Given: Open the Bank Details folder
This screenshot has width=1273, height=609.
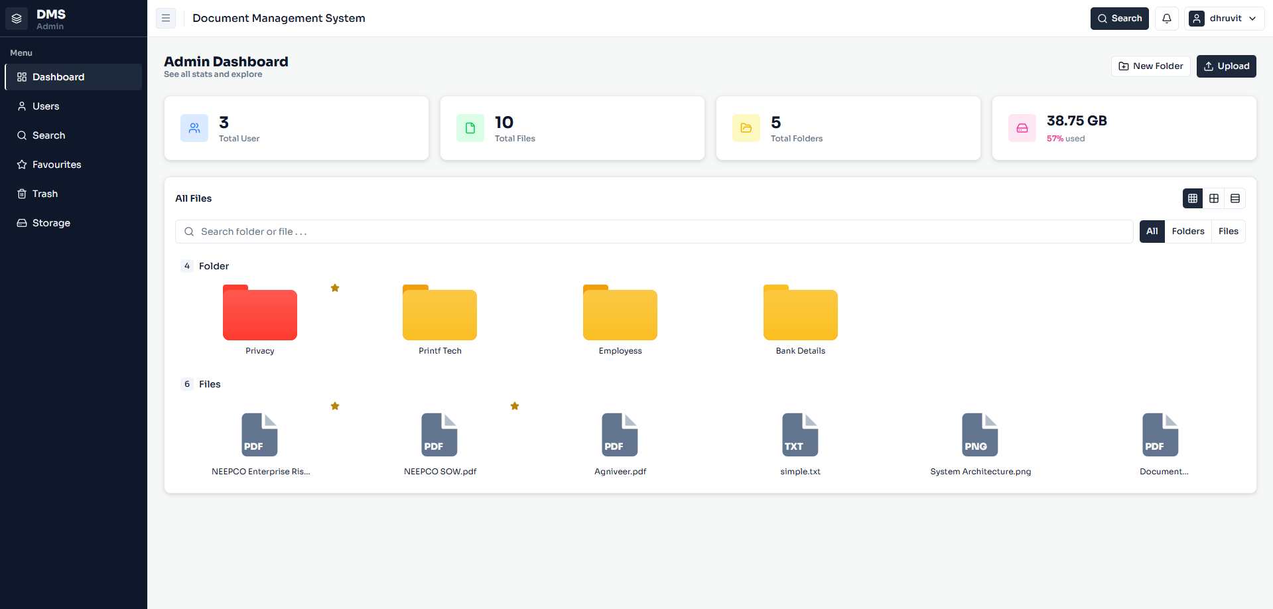Looking at the screenshot, I should click(x=801, y=312).
